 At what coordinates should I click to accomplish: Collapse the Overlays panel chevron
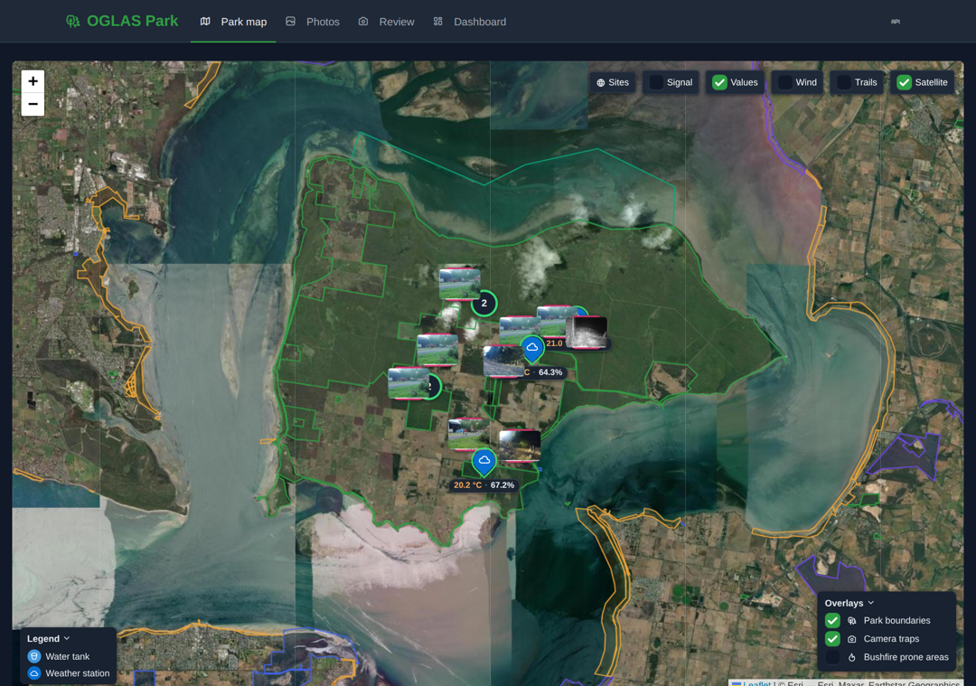pyautogui.click(x=871, y=603)
